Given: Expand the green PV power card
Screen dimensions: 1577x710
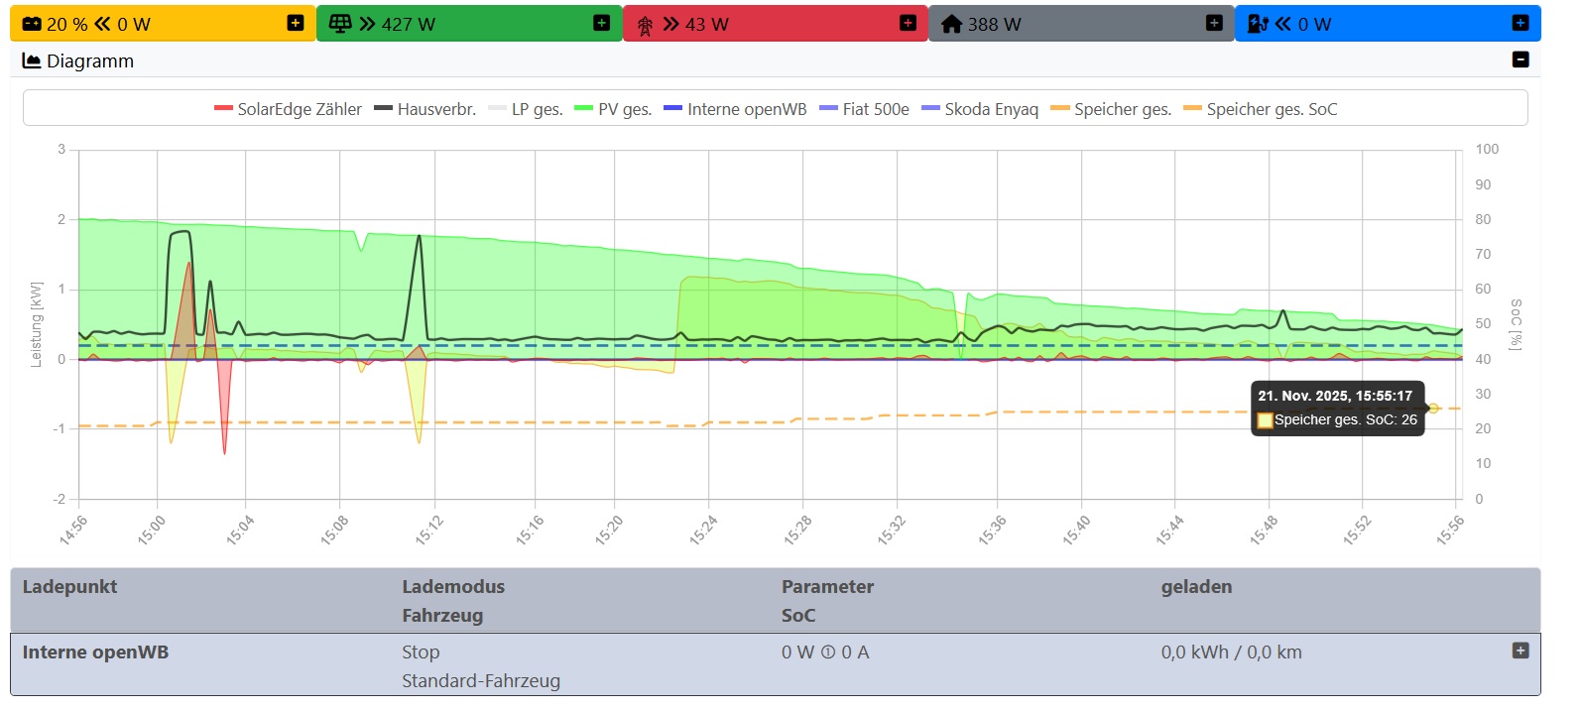Looking at the screenshot, I should pyautogui.click(x=602, y=23).
